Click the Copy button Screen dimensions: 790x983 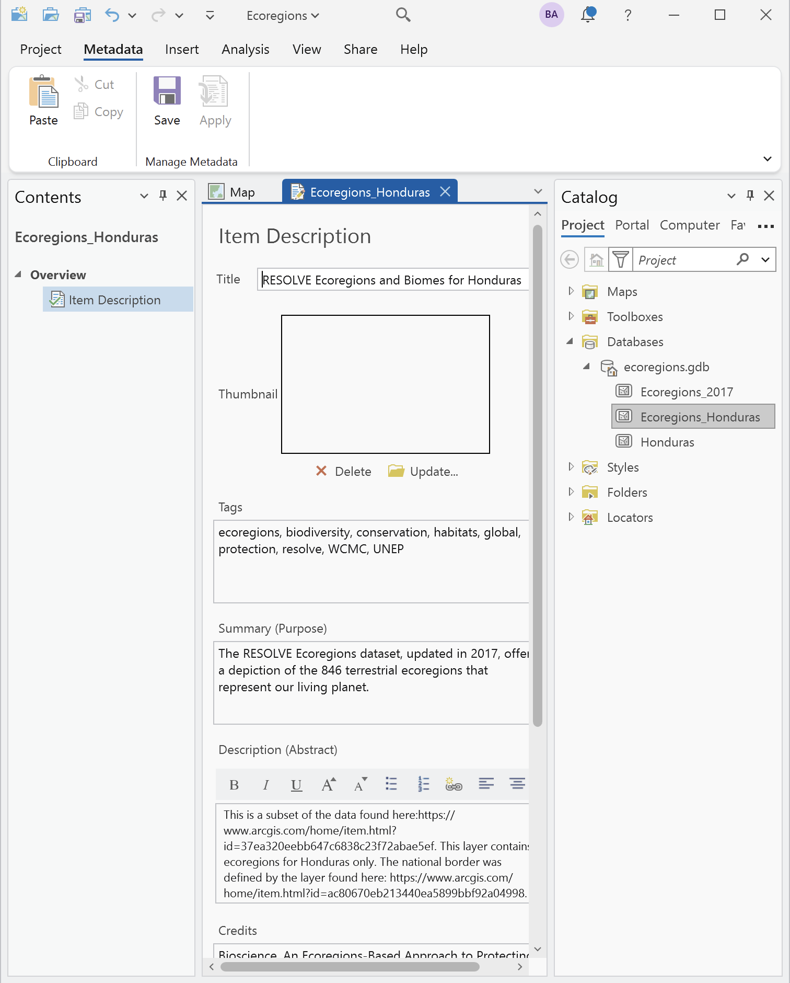[99, 111]
